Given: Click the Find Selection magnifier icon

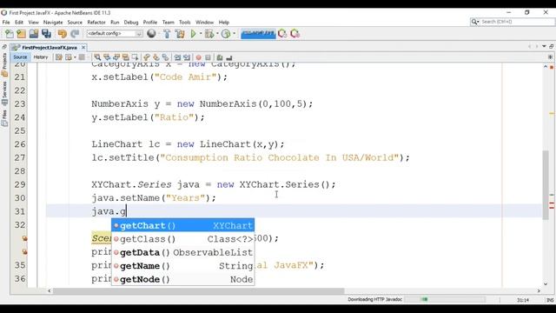Looking at the screenshot, I should [97, 57].
